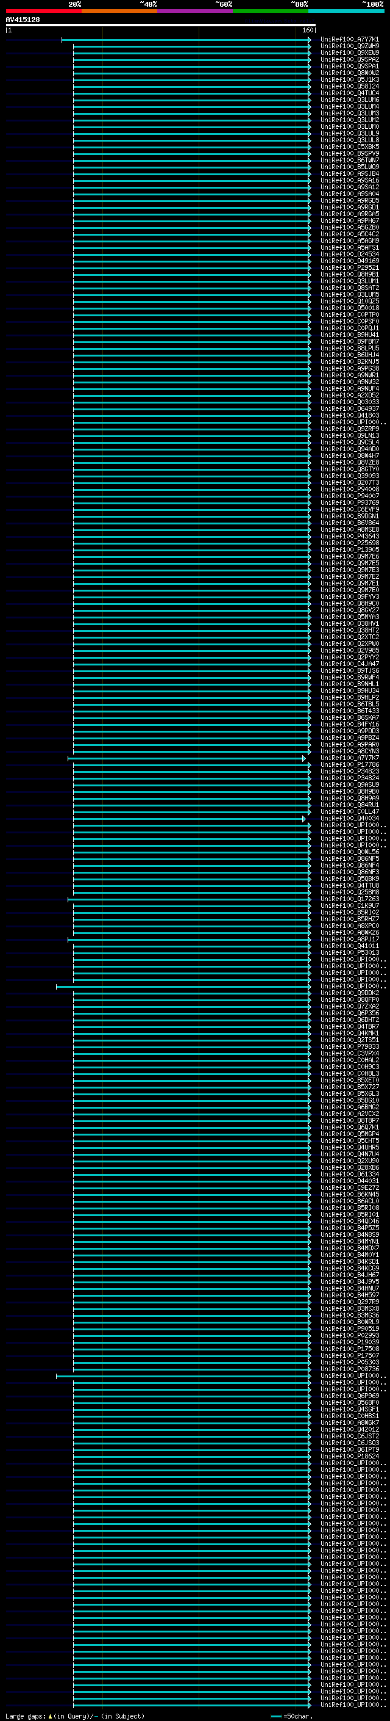This screenshot has width=390, height=1721.
Task: Select hit label UniRef100_A5GZB0
Action: tap(350, 228)
